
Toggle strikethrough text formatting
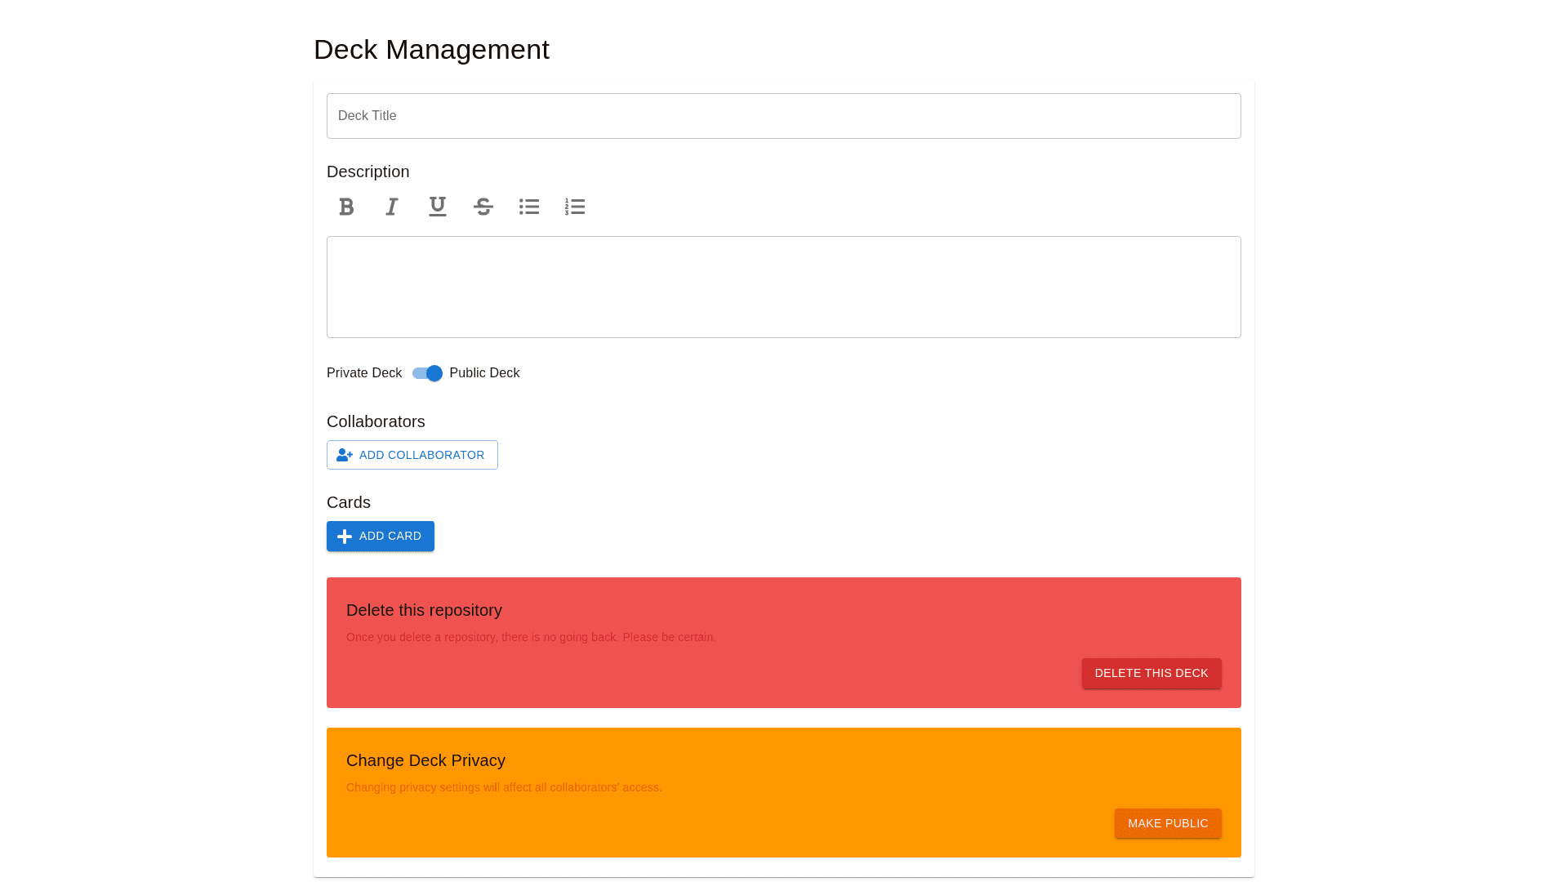(483, 207)
